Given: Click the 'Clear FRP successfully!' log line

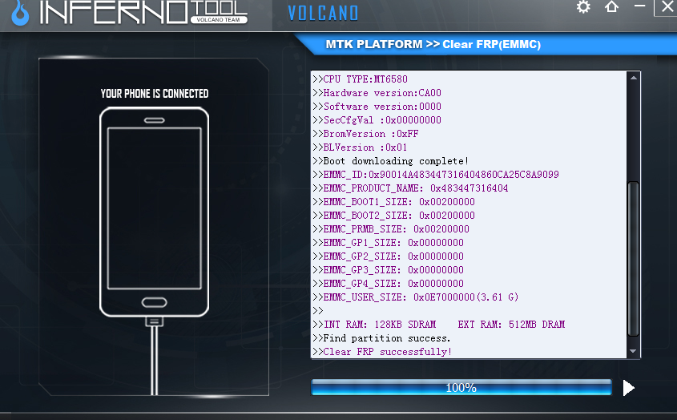Looking at the screenshot, I should [387, 352].
